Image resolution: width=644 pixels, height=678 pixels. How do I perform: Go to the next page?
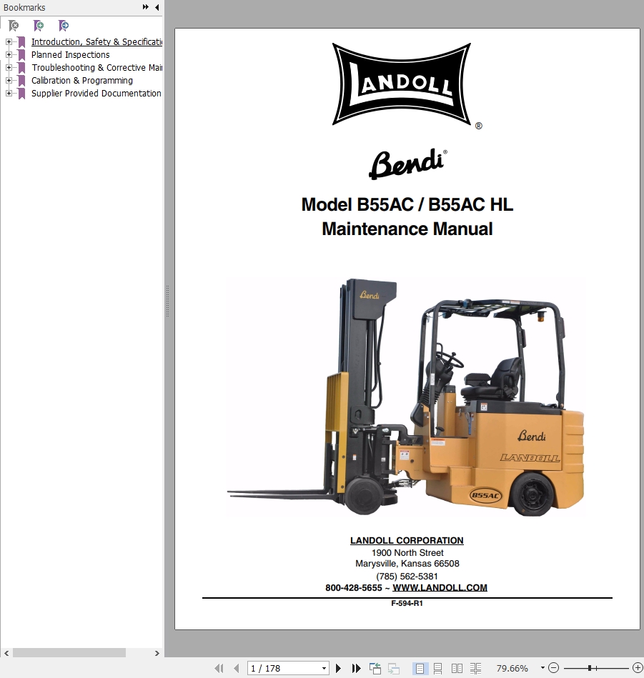coord(339,669)
